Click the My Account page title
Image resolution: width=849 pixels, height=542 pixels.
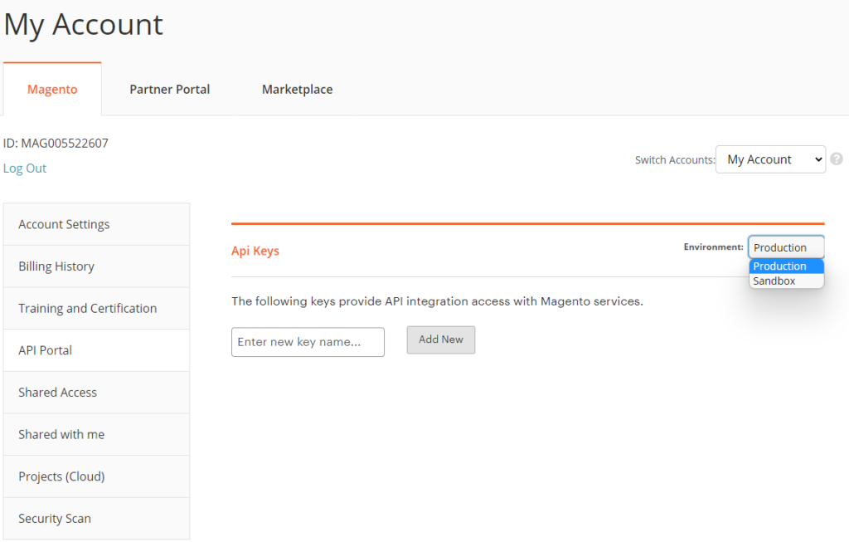point(84,25)
